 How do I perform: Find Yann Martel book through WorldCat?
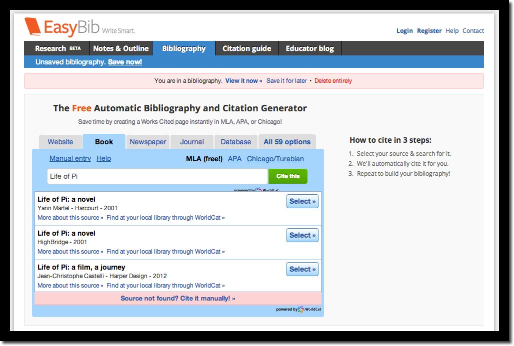point(165,218)
